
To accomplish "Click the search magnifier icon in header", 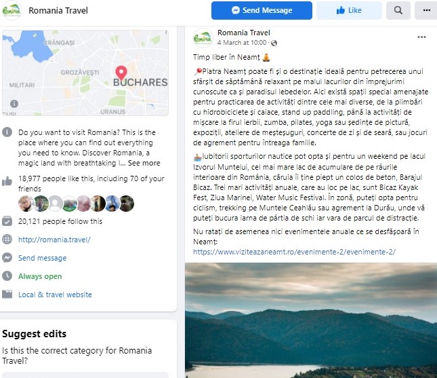I will tap(398, 10).
